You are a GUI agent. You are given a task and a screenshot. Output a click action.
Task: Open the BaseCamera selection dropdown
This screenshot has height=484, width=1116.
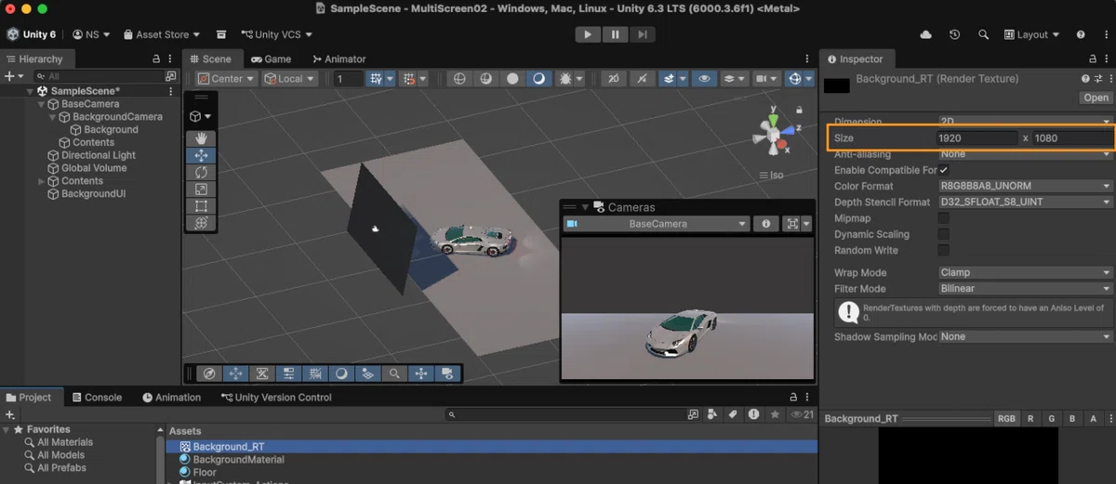pyautogui.click(x=657, y=224)
